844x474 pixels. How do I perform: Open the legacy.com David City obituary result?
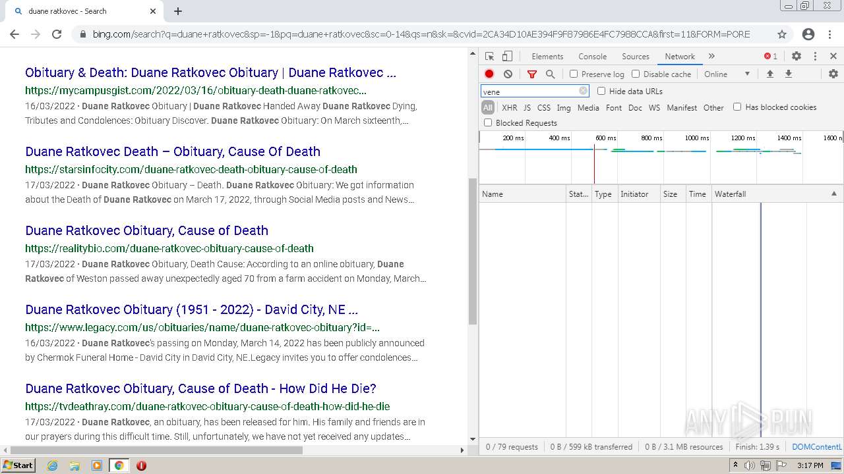coord(191,309)
